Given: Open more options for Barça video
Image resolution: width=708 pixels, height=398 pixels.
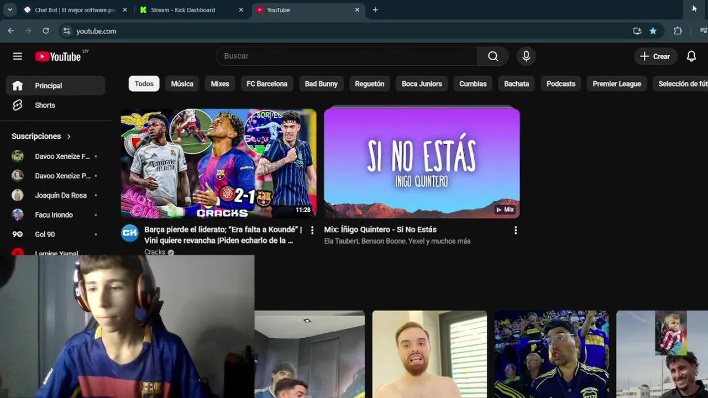Looking at the screenshot, I should (x=312, y=231).
